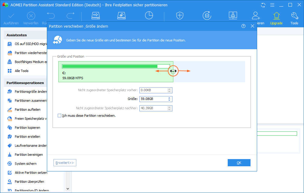Confirm with the OK button

tap(239, 163)
